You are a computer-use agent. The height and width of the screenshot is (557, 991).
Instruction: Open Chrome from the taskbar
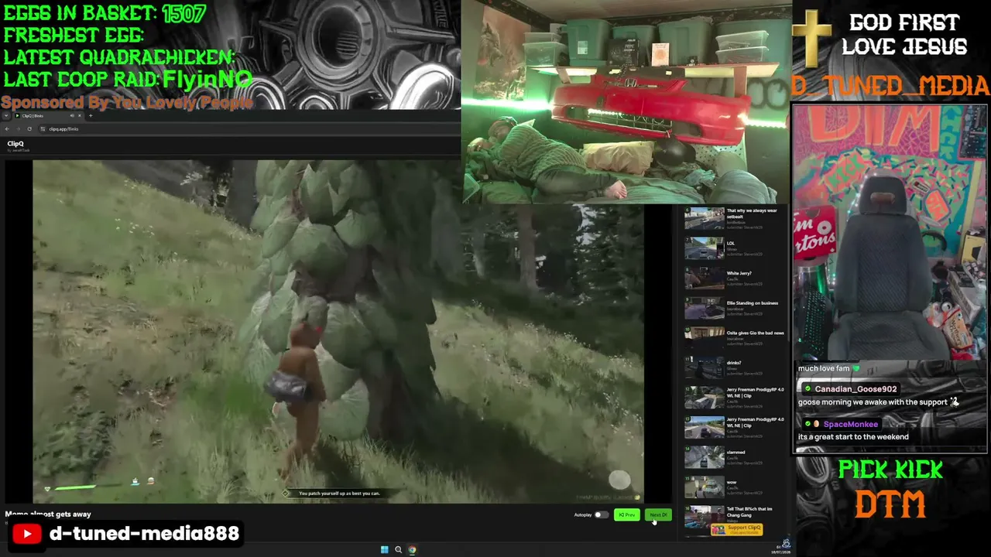(x=412, y=550)
